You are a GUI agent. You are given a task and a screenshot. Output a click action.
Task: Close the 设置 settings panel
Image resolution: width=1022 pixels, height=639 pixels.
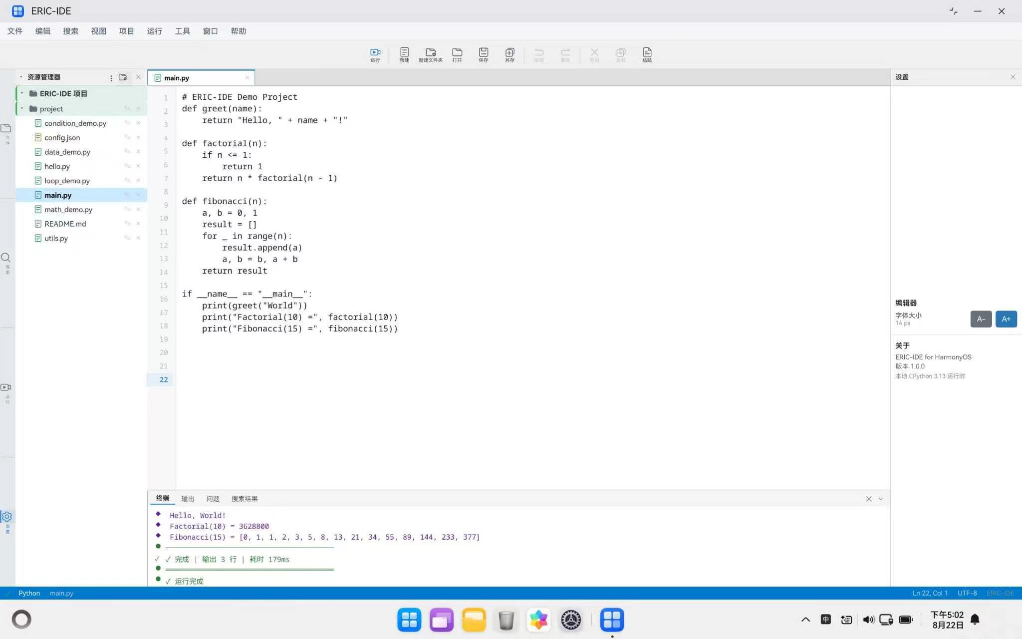click(1013, 77)
